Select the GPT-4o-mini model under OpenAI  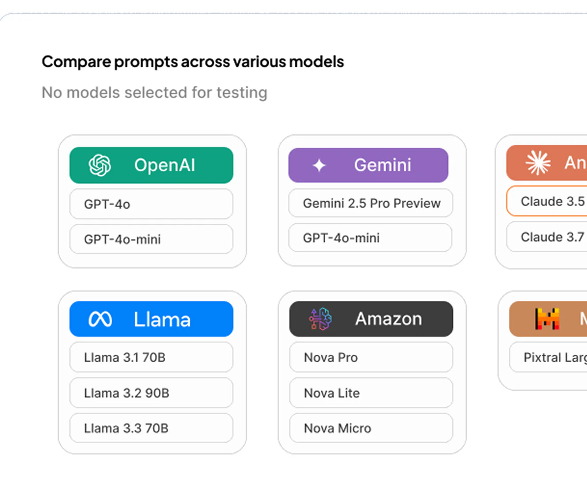click(x=151, y=239)
